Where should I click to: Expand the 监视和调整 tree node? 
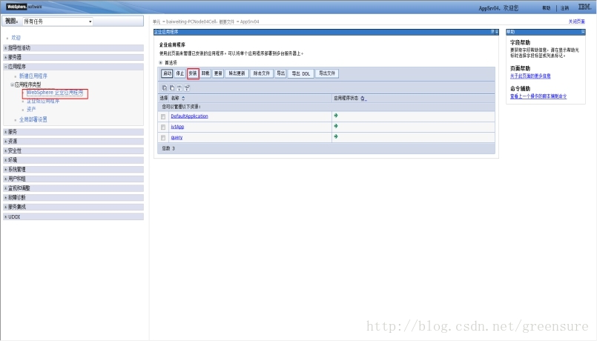pyautogui.click(x=6, y=188)
